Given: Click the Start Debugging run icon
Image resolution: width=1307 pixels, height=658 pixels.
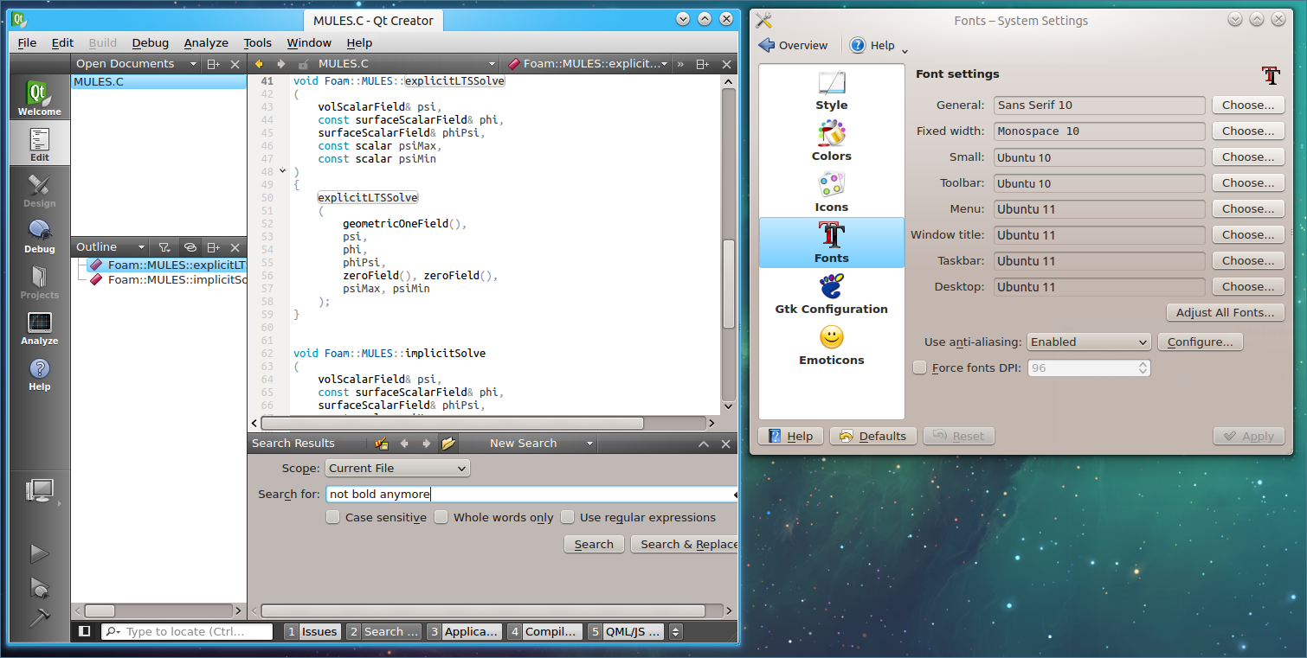Looking at the screenshot, I should coord(40,587).
